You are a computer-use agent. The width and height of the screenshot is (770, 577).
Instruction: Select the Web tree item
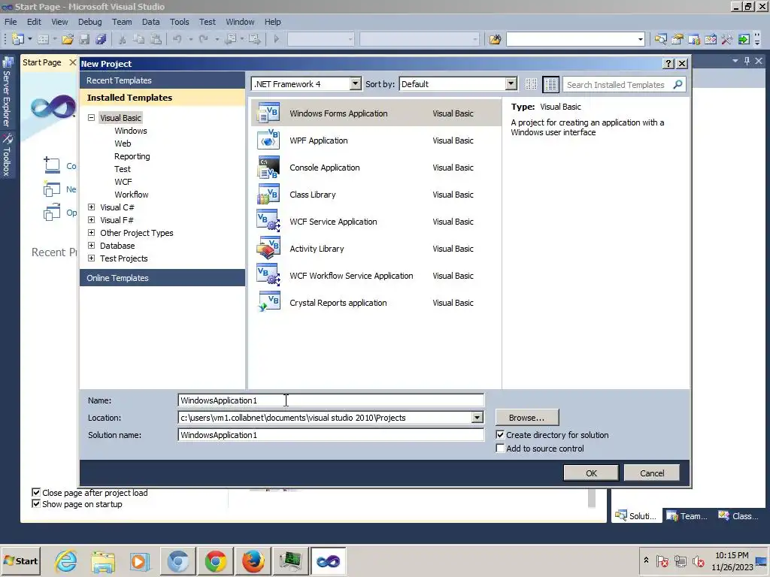click(x=123, y=143)
